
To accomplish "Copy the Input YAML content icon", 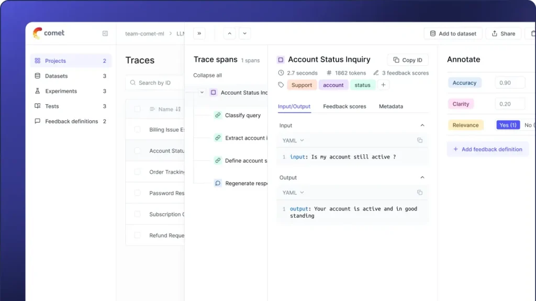I will (x=419, y=140).
